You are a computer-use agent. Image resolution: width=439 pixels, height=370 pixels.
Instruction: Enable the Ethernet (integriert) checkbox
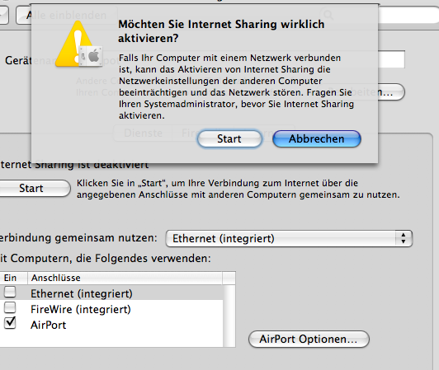10,292
